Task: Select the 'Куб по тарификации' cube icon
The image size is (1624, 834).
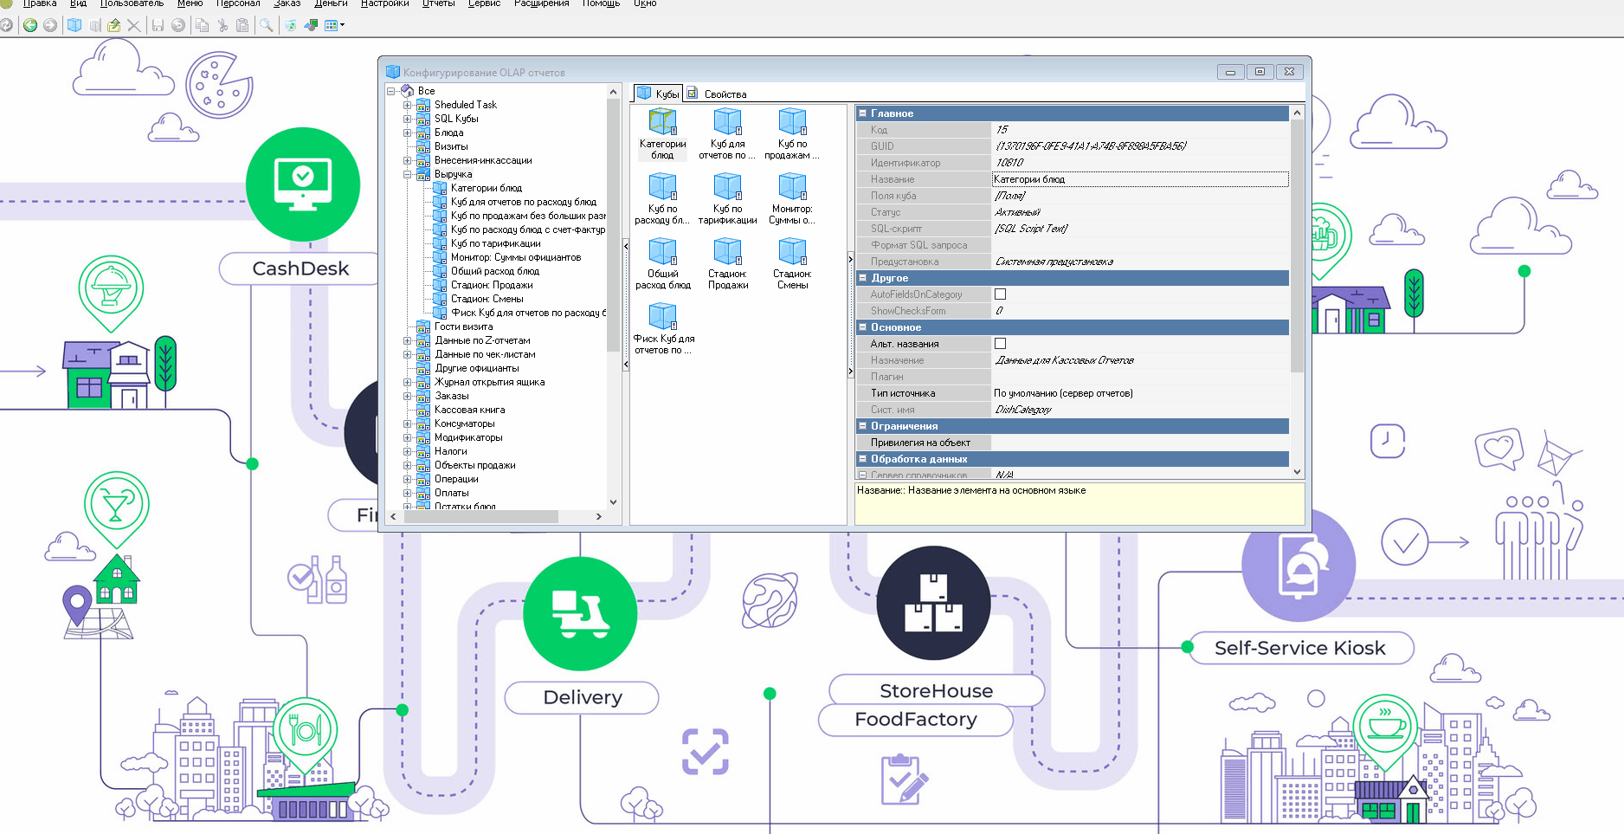Action: 727,200
